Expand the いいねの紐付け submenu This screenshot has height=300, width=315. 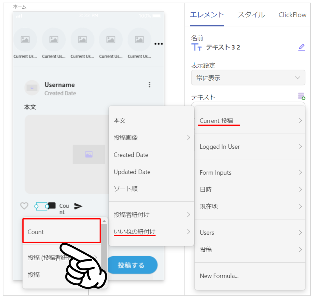151,232
